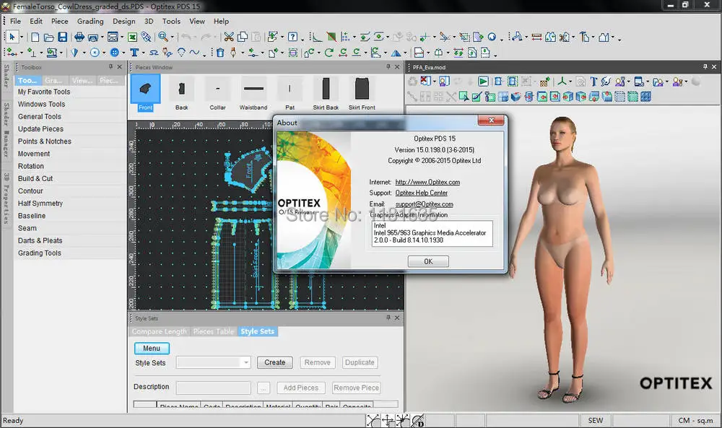Switch to the Pieces Table tab

214,331
